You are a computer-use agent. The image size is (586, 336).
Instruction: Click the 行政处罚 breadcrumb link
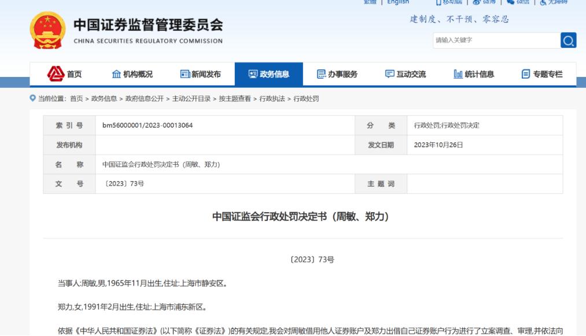point(306,99)
